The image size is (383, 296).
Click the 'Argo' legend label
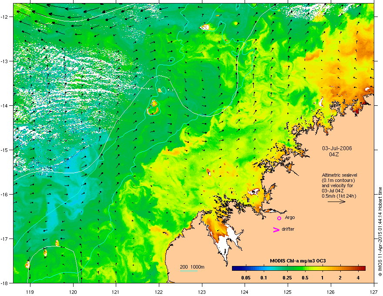tap(290, 217)
